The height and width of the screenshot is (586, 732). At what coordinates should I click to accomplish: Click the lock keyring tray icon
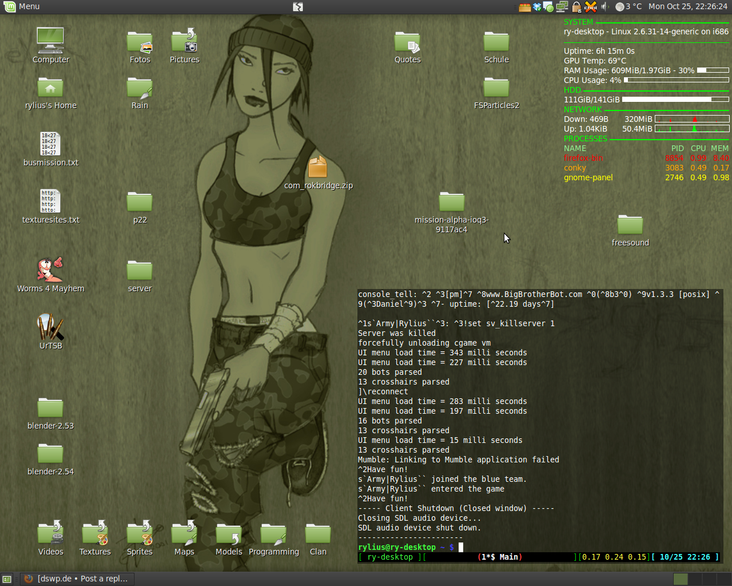(x=576, y=7)
